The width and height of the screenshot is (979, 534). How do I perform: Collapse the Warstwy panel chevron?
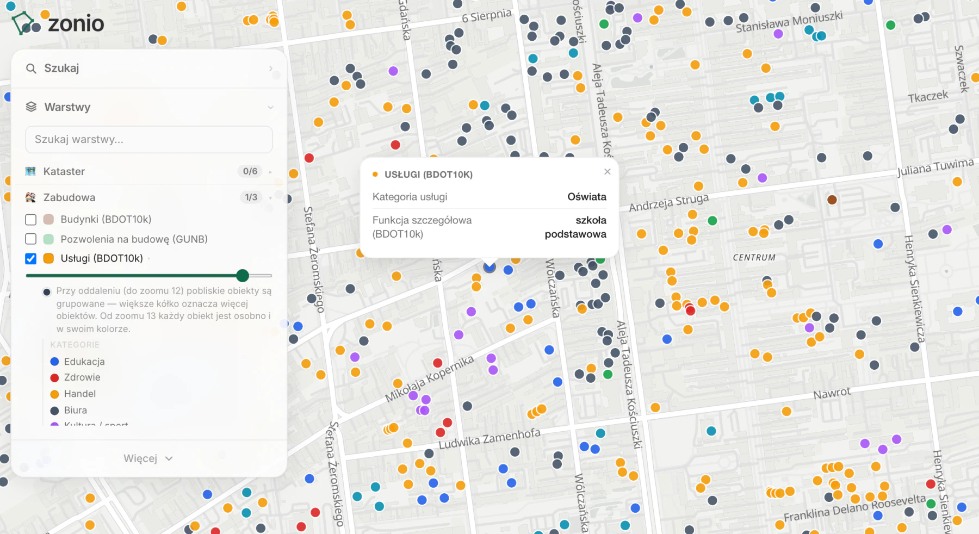pyautogui.click(x=270, y=108)
